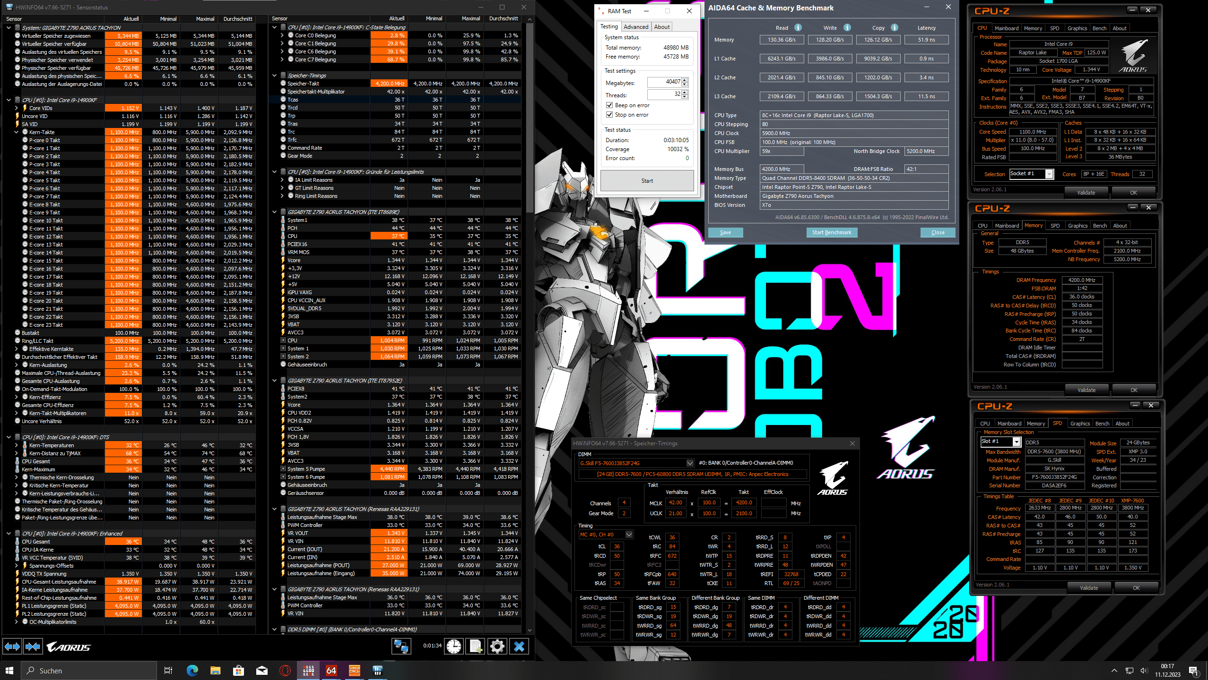The height and width of the screenshot is (680, 1208).
Task: Open AIDA64 from the taskbar
Action: click(331, 671)
